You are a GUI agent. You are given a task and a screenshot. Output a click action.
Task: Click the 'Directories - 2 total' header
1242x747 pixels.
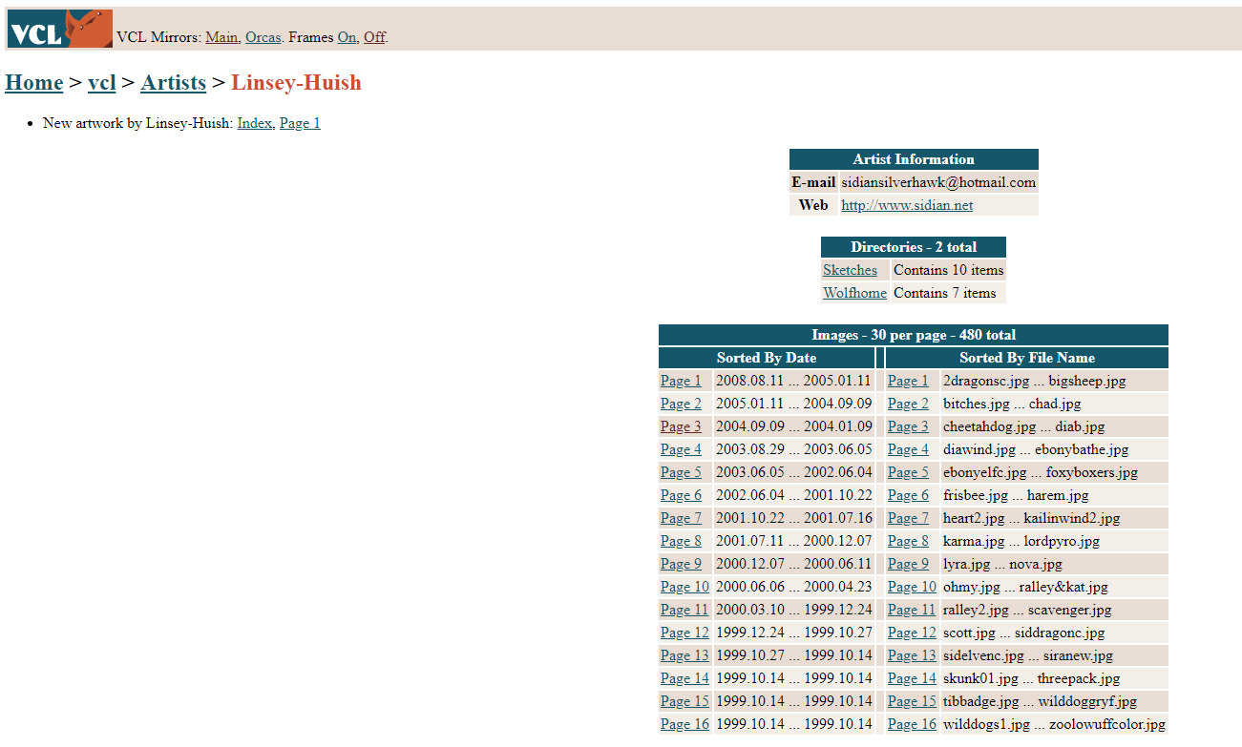pos(914,247)
